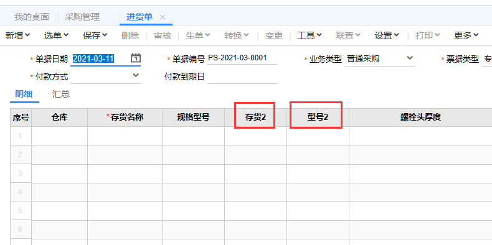Close the 进货单 tab
This screenshot has width=492, height=245.
163,17
